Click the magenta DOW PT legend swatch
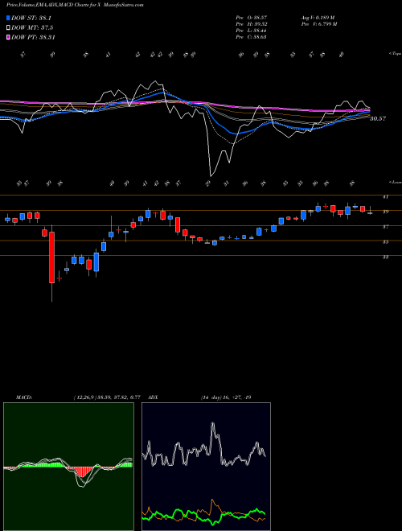 pyautogui.click(x=8, y=37)
